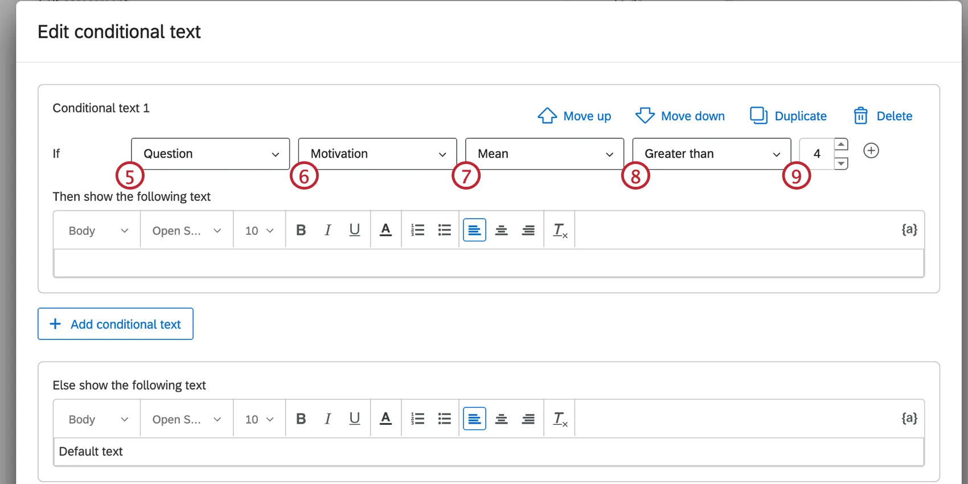
Task: Insert numbered list in conditional text 1 editor
Action: pyautogui.click(x=417, y=230)
